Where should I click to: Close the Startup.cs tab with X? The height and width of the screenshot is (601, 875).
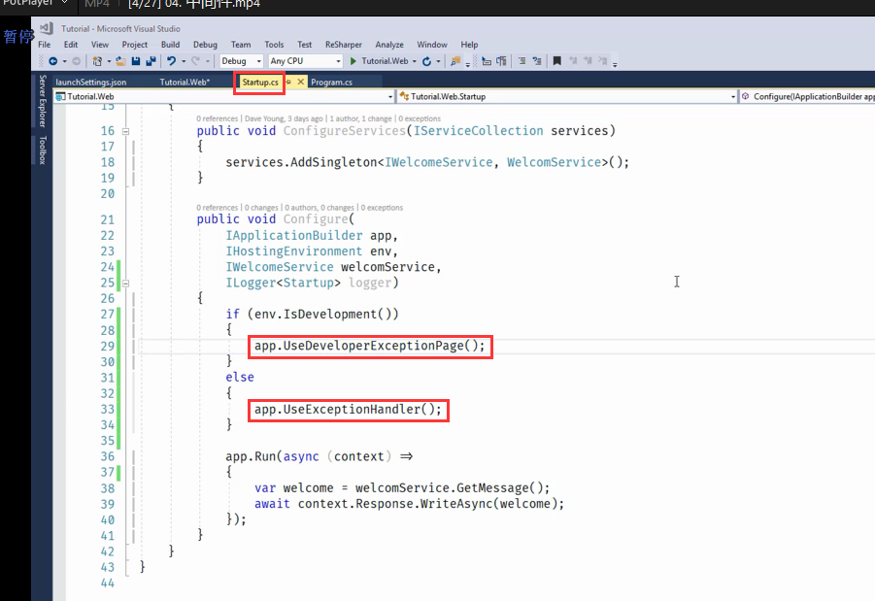(x=301, y=83)
